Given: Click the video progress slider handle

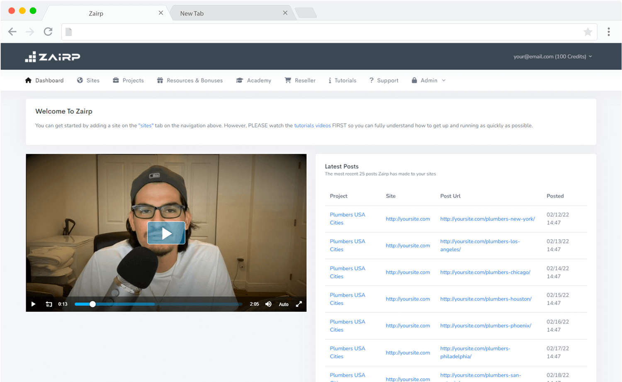Looking at the screenshot, I should tap(92, 304).
